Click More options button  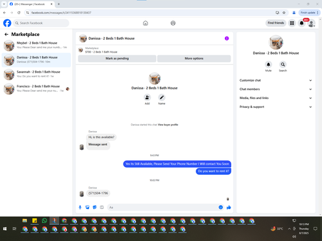[194, 58]
